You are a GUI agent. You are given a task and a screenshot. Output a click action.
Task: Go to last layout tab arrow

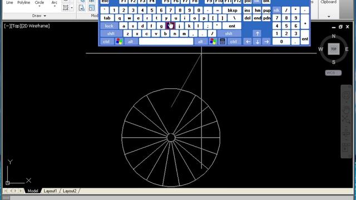(21, 191)
